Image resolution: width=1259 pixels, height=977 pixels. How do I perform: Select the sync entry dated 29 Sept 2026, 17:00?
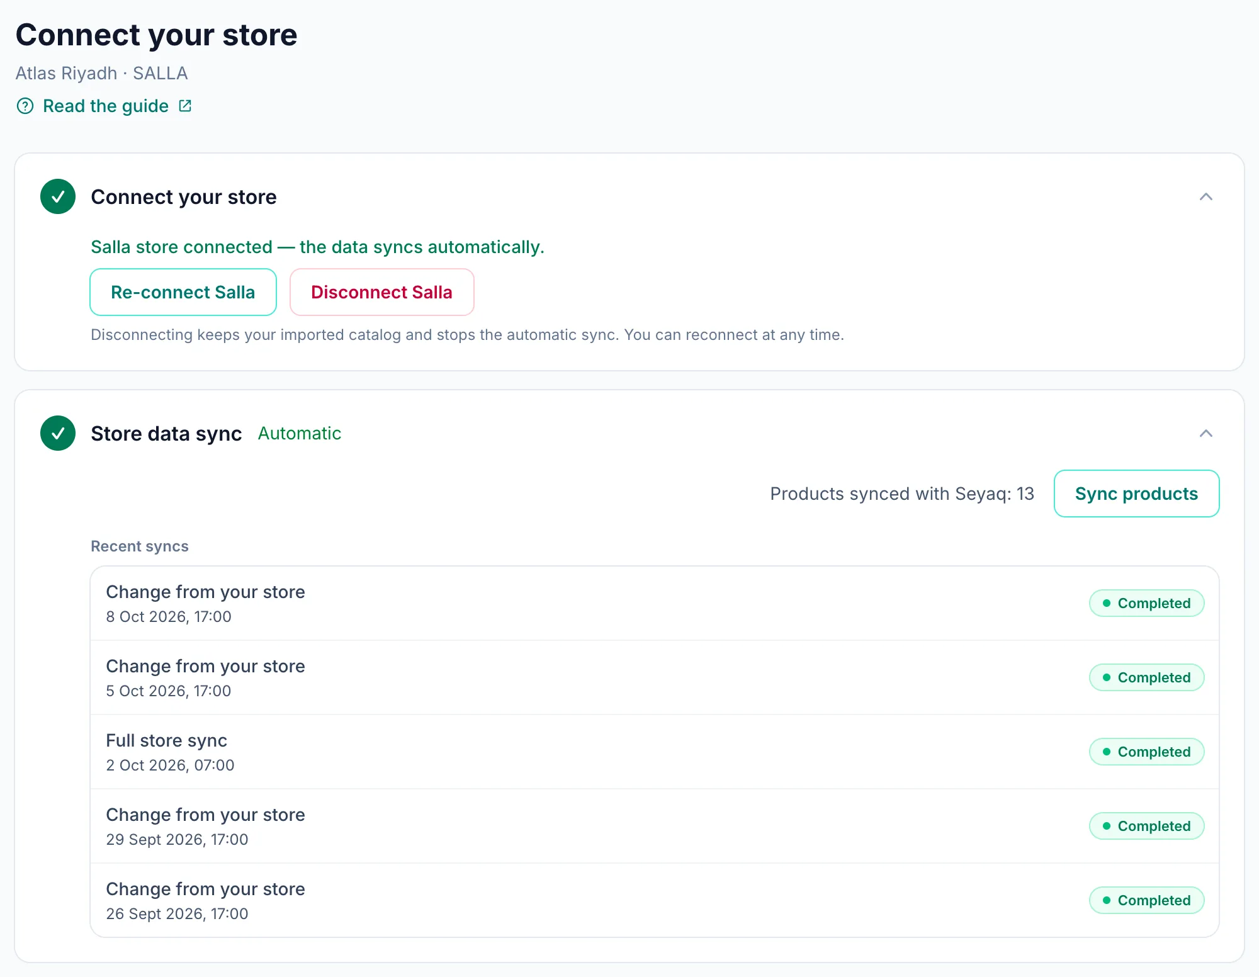(655, 826)
